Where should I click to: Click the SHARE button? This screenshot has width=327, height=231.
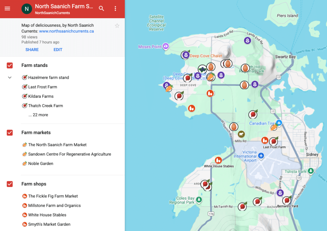pos(32,50)
